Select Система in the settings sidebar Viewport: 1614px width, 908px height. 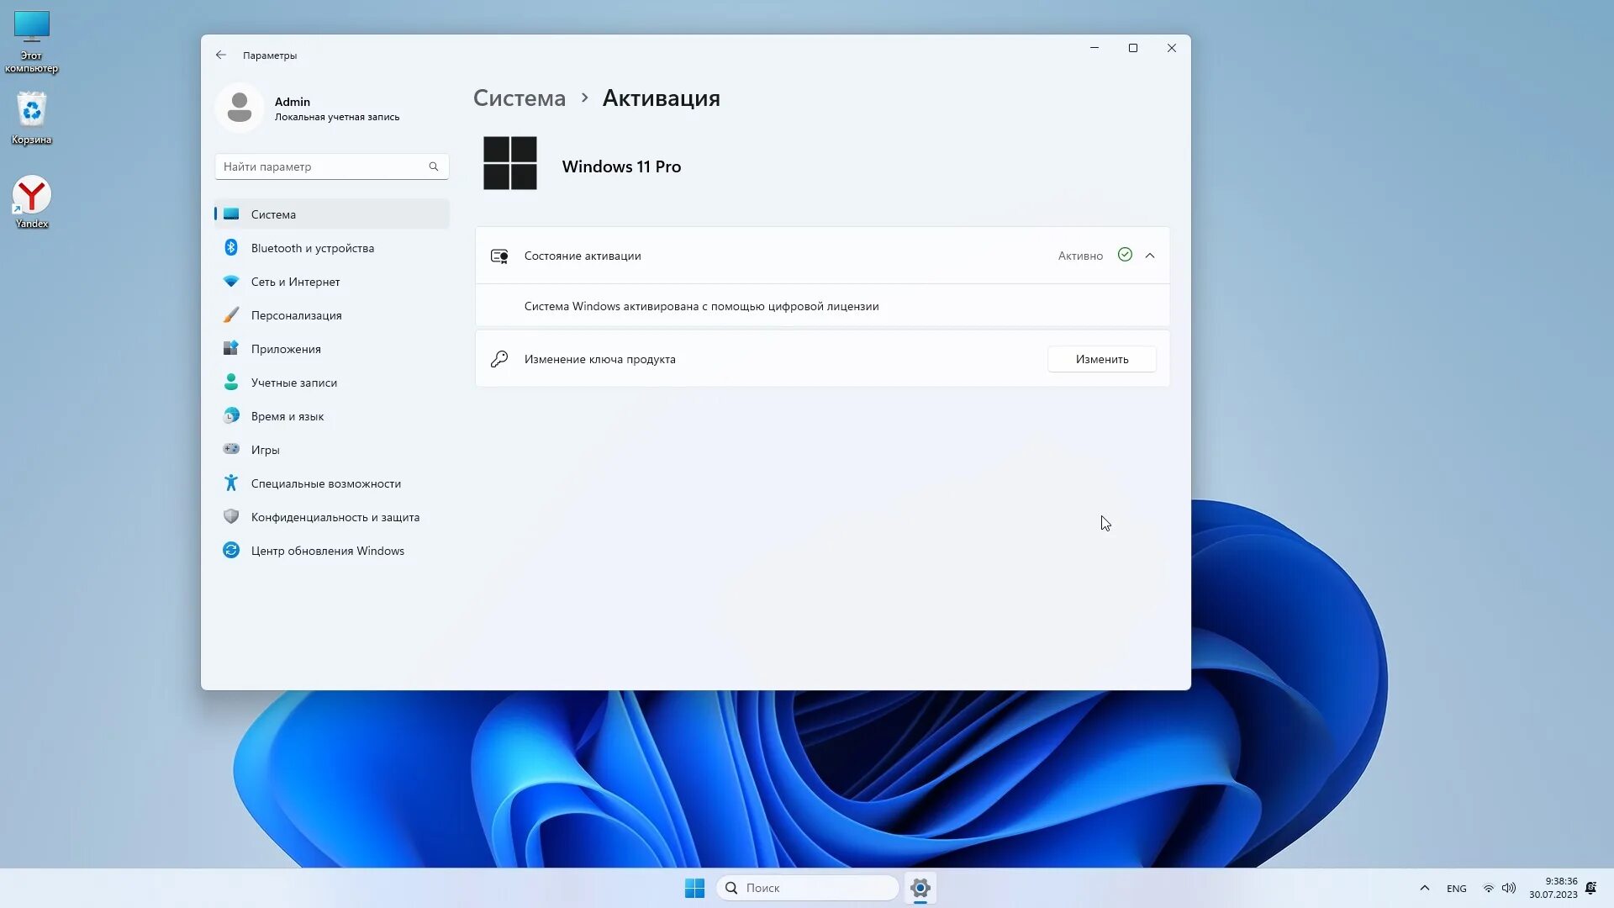(x=273, y=214)
